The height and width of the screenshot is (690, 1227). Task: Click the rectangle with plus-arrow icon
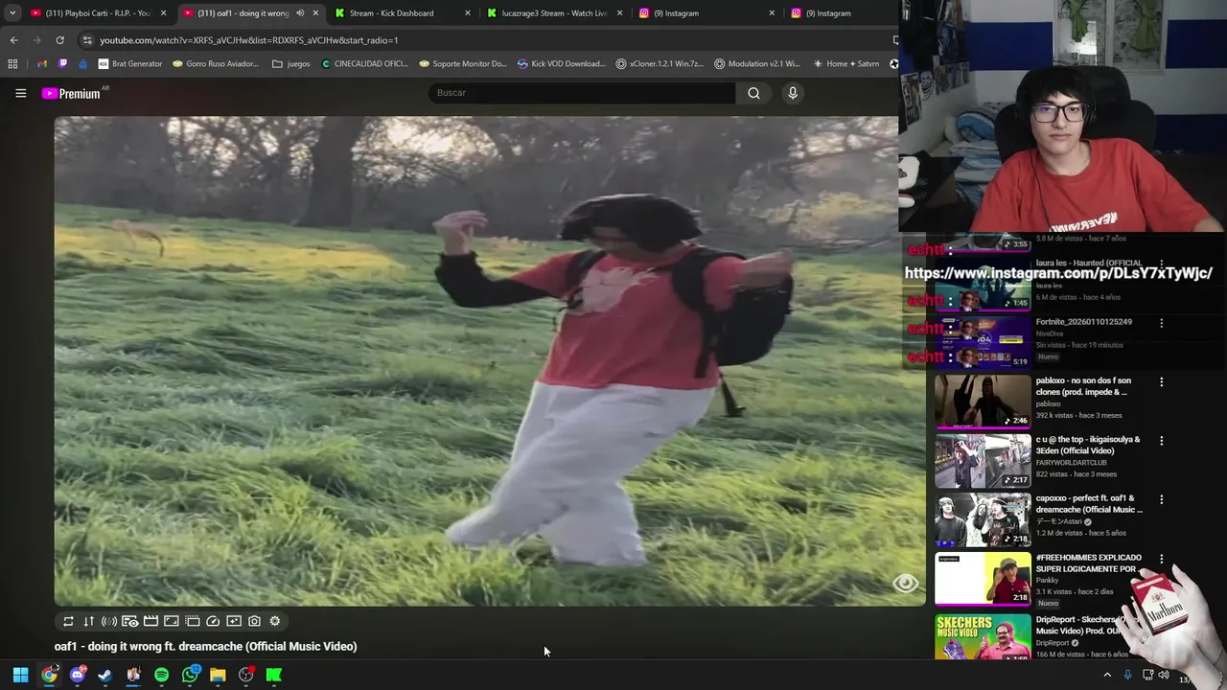pos(234,621)
